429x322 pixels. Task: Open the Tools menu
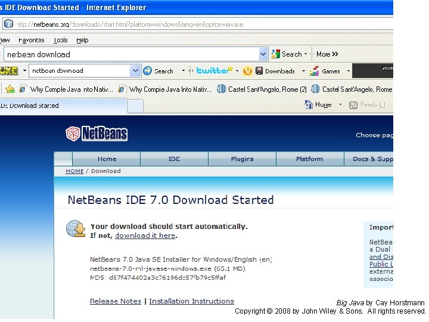pos(60,41)
